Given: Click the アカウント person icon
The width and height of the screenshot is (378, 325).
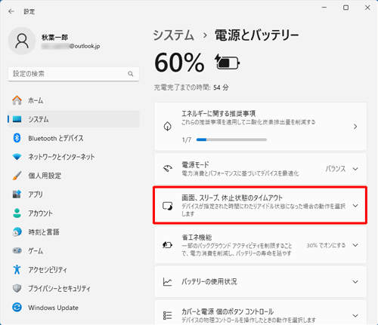Looking at the screenshot, I should click(17, 213).
